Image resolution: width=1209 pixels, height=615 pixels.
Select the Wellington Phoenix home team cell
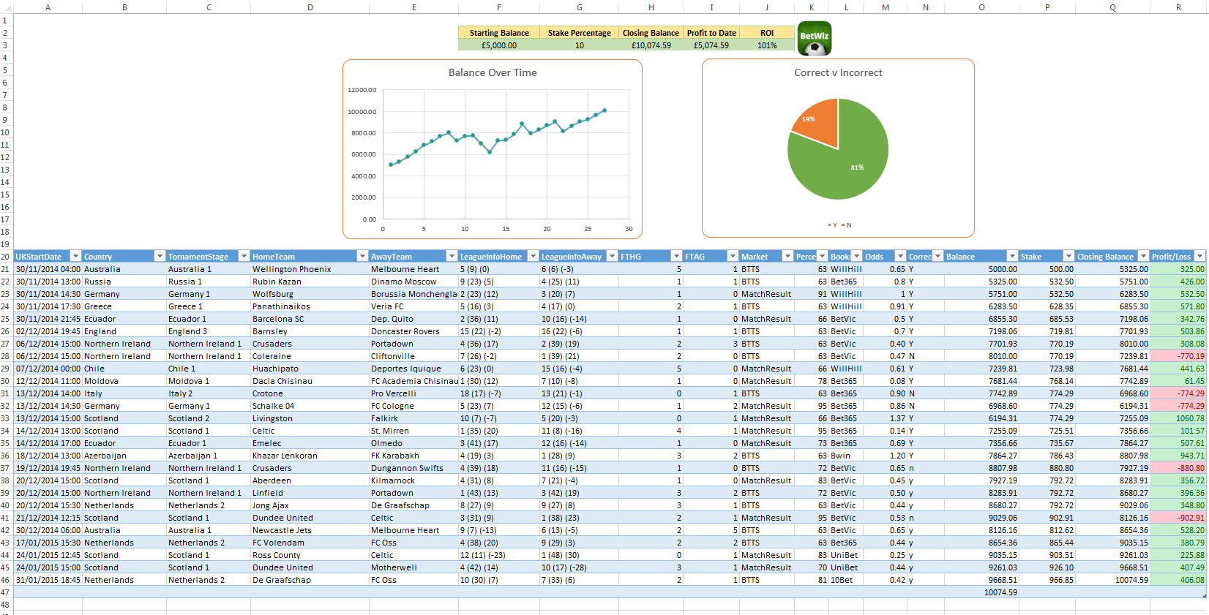310,269
